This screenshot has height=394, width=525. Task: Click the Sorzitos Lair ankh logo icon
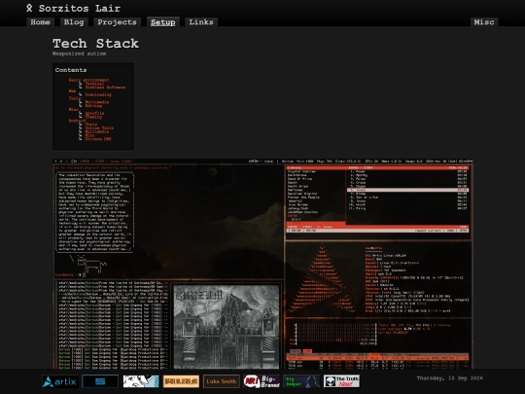click(x=29, y=8)
